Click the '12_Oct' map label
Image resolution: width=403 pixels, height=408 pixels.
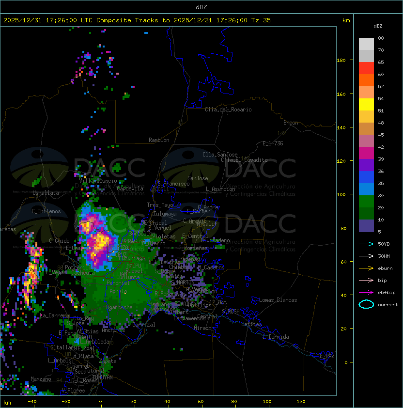coord(218,302)
